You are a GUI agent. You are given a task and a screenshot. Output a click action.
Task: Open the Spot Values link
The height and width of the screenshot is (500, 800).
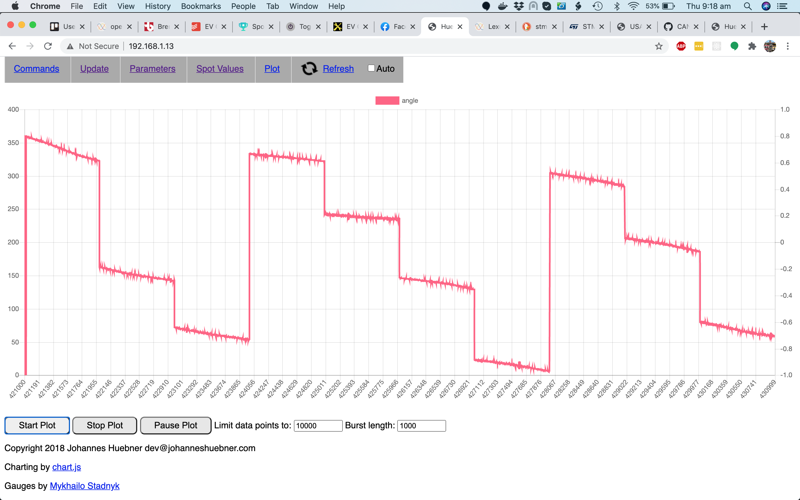220,68
